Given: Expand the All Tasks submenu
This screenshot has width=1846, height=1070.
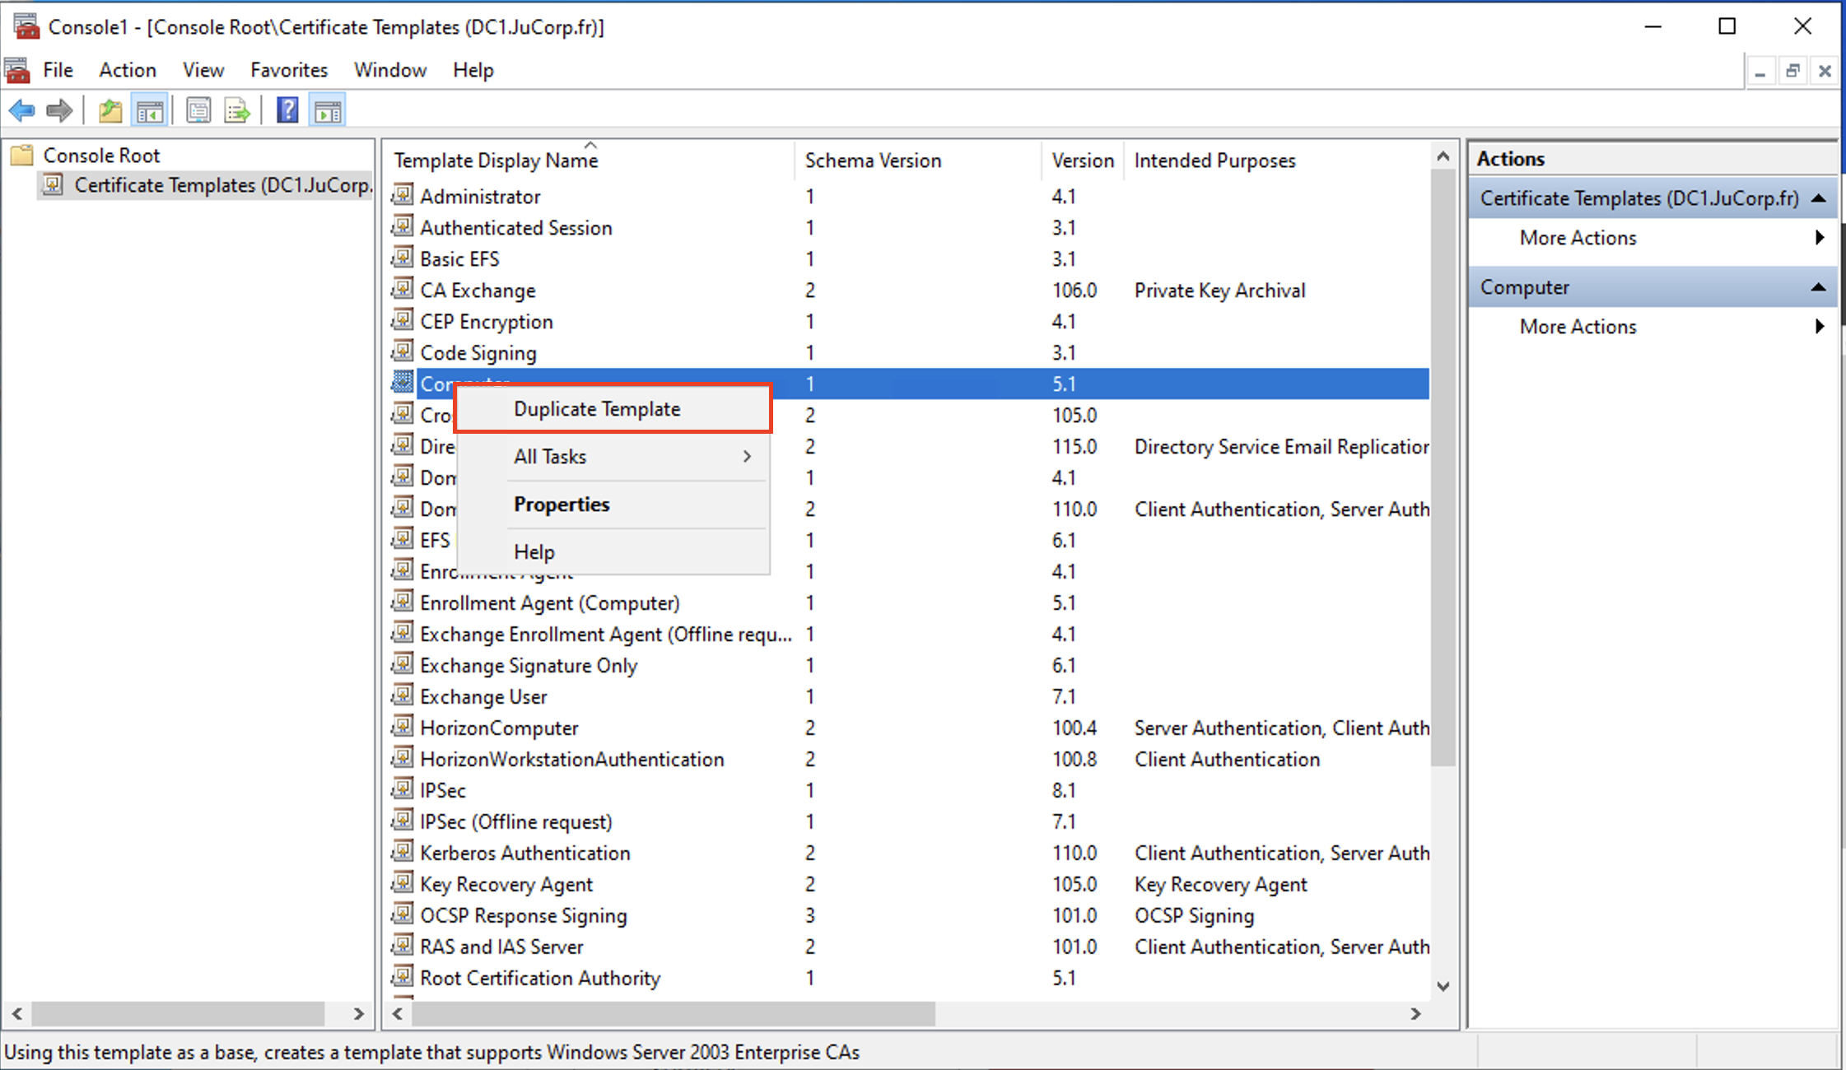Looking at the screenshot, I should [x=613, y=457].
